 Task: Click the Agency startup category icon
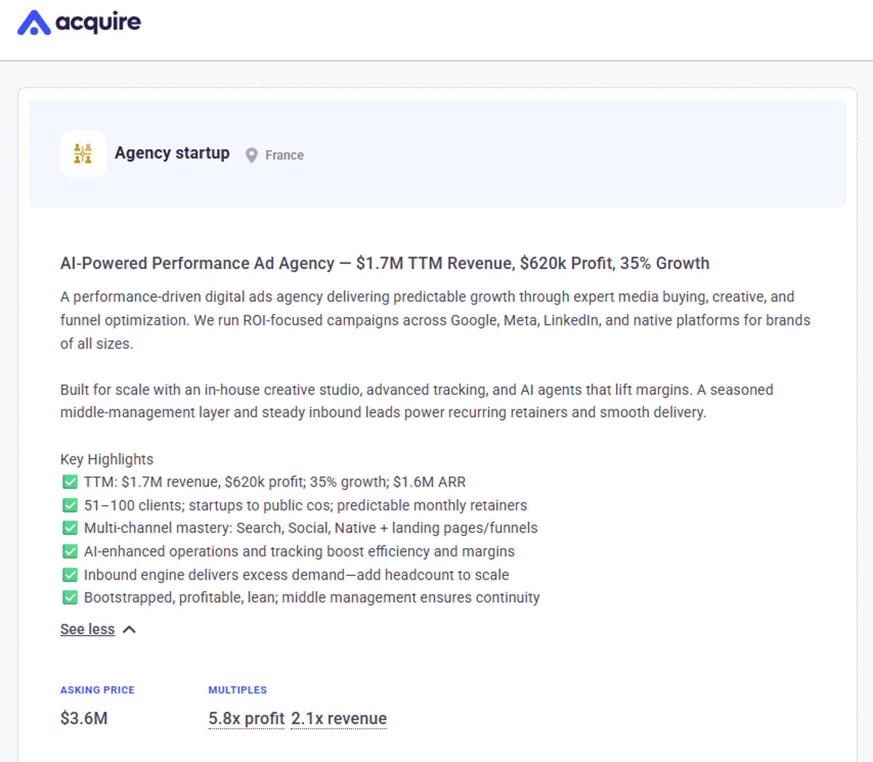(x=83, y=153)
